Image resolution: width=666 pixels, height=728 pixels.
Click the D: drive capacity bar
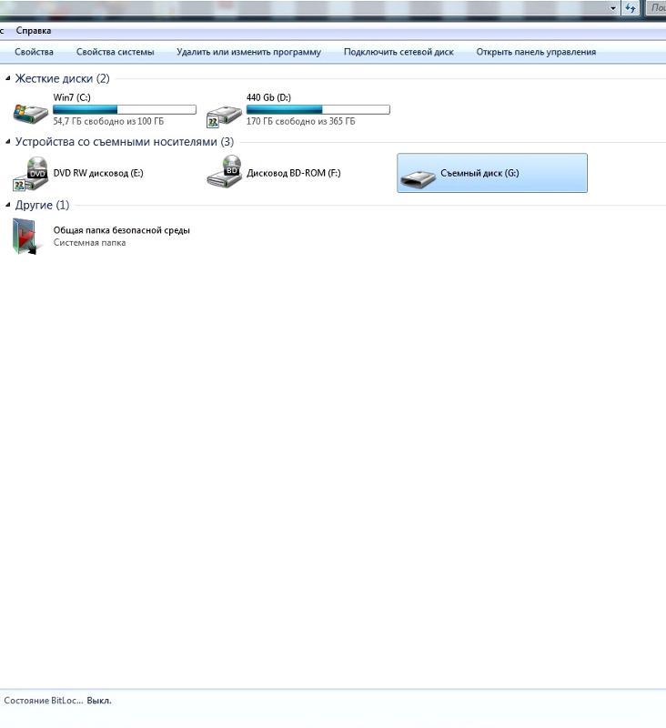pyautogui.click(x=318, y=109)
